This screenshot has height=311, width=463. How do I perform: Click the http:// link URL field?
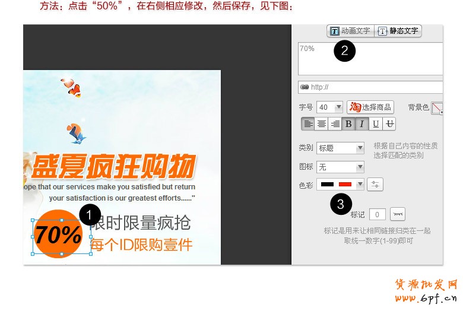370,87
